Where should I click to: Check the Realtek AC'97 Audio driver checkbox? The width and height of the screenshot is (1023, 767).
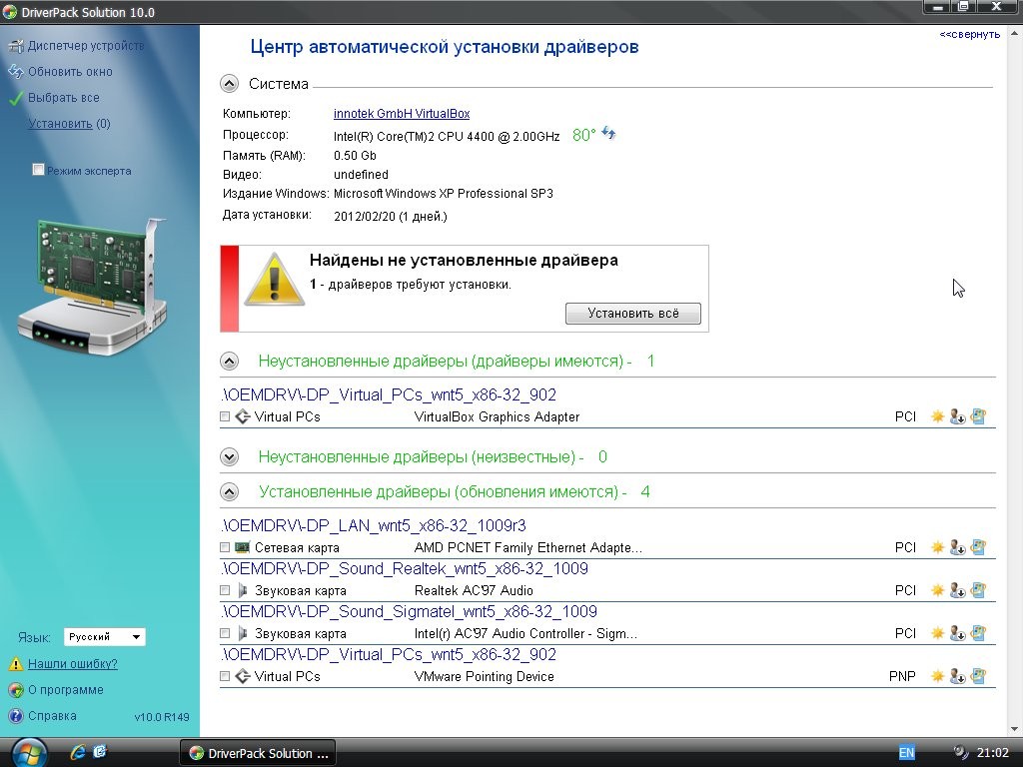pos(225,590)
